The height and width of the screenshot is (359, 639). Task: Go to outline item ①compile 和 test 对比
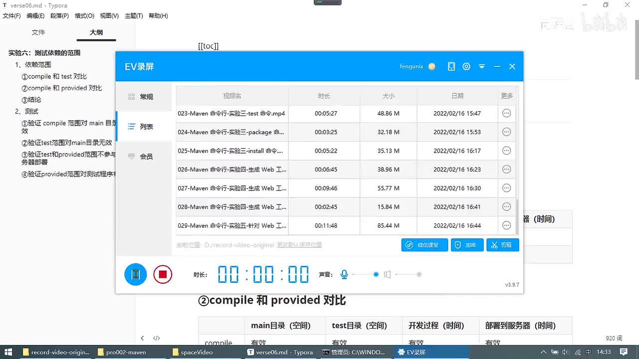54,76
